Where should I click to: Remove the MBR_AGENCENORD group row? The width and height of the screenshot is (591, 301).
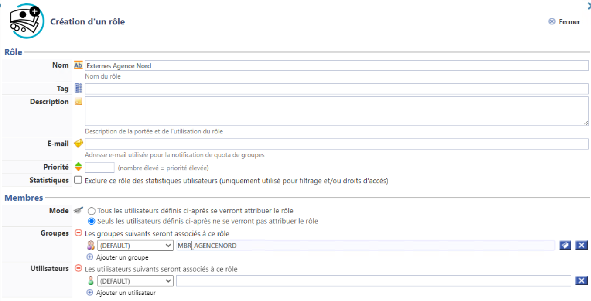coord(581,245)
